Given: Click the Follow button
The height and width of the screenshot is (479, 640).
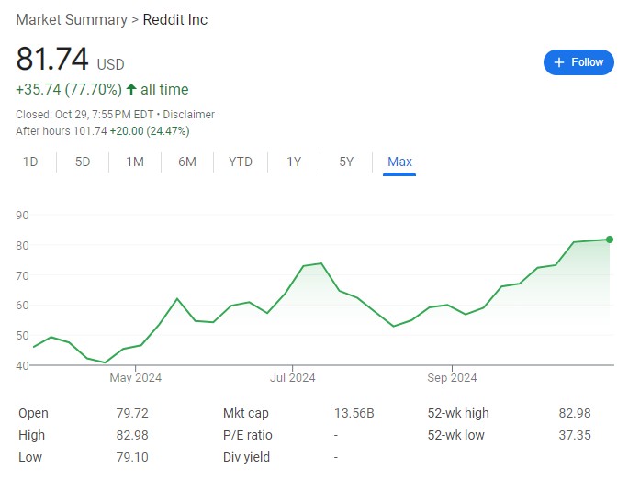Looking at the screenshot, I should 578,62.
